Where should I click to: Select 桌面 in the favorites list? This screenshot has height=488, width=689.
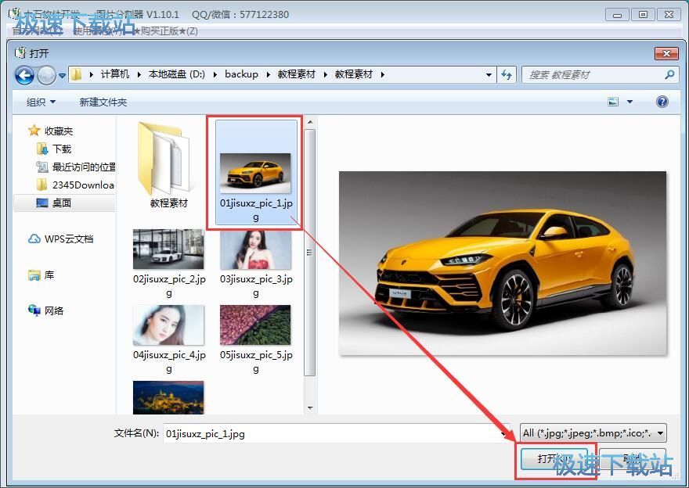tap(62, 203)
